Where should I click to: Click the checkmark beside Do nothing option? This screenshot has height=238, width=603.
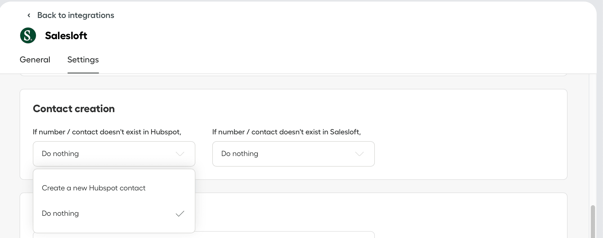click(180, 214)
